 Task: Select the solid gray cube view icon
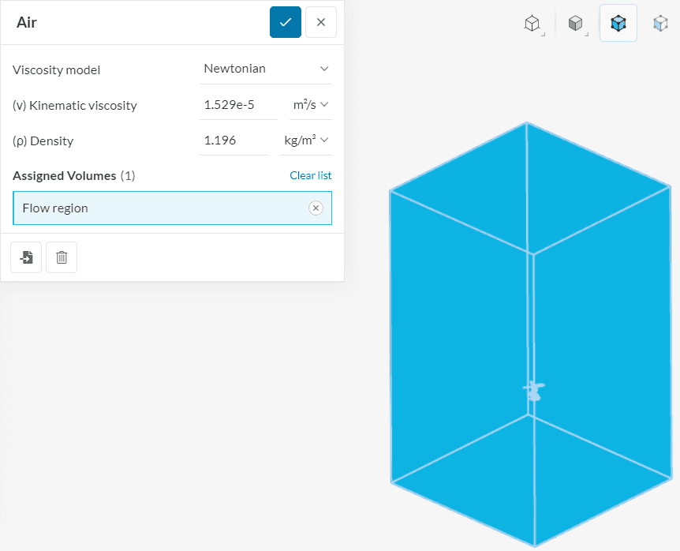click(x=576, y=24)
